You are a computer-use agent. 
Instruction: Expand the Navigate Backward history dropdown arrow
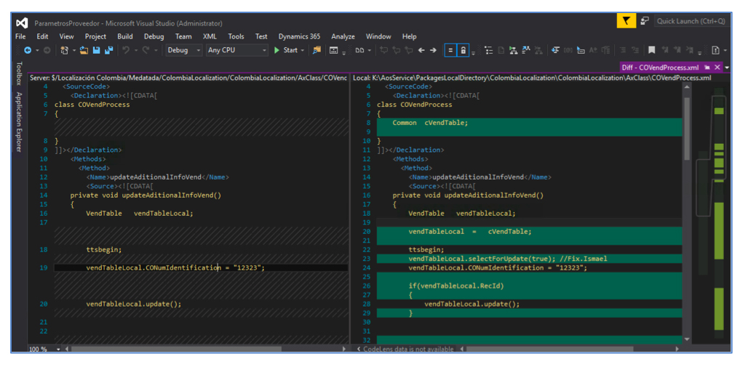click(x=37, y=51)
